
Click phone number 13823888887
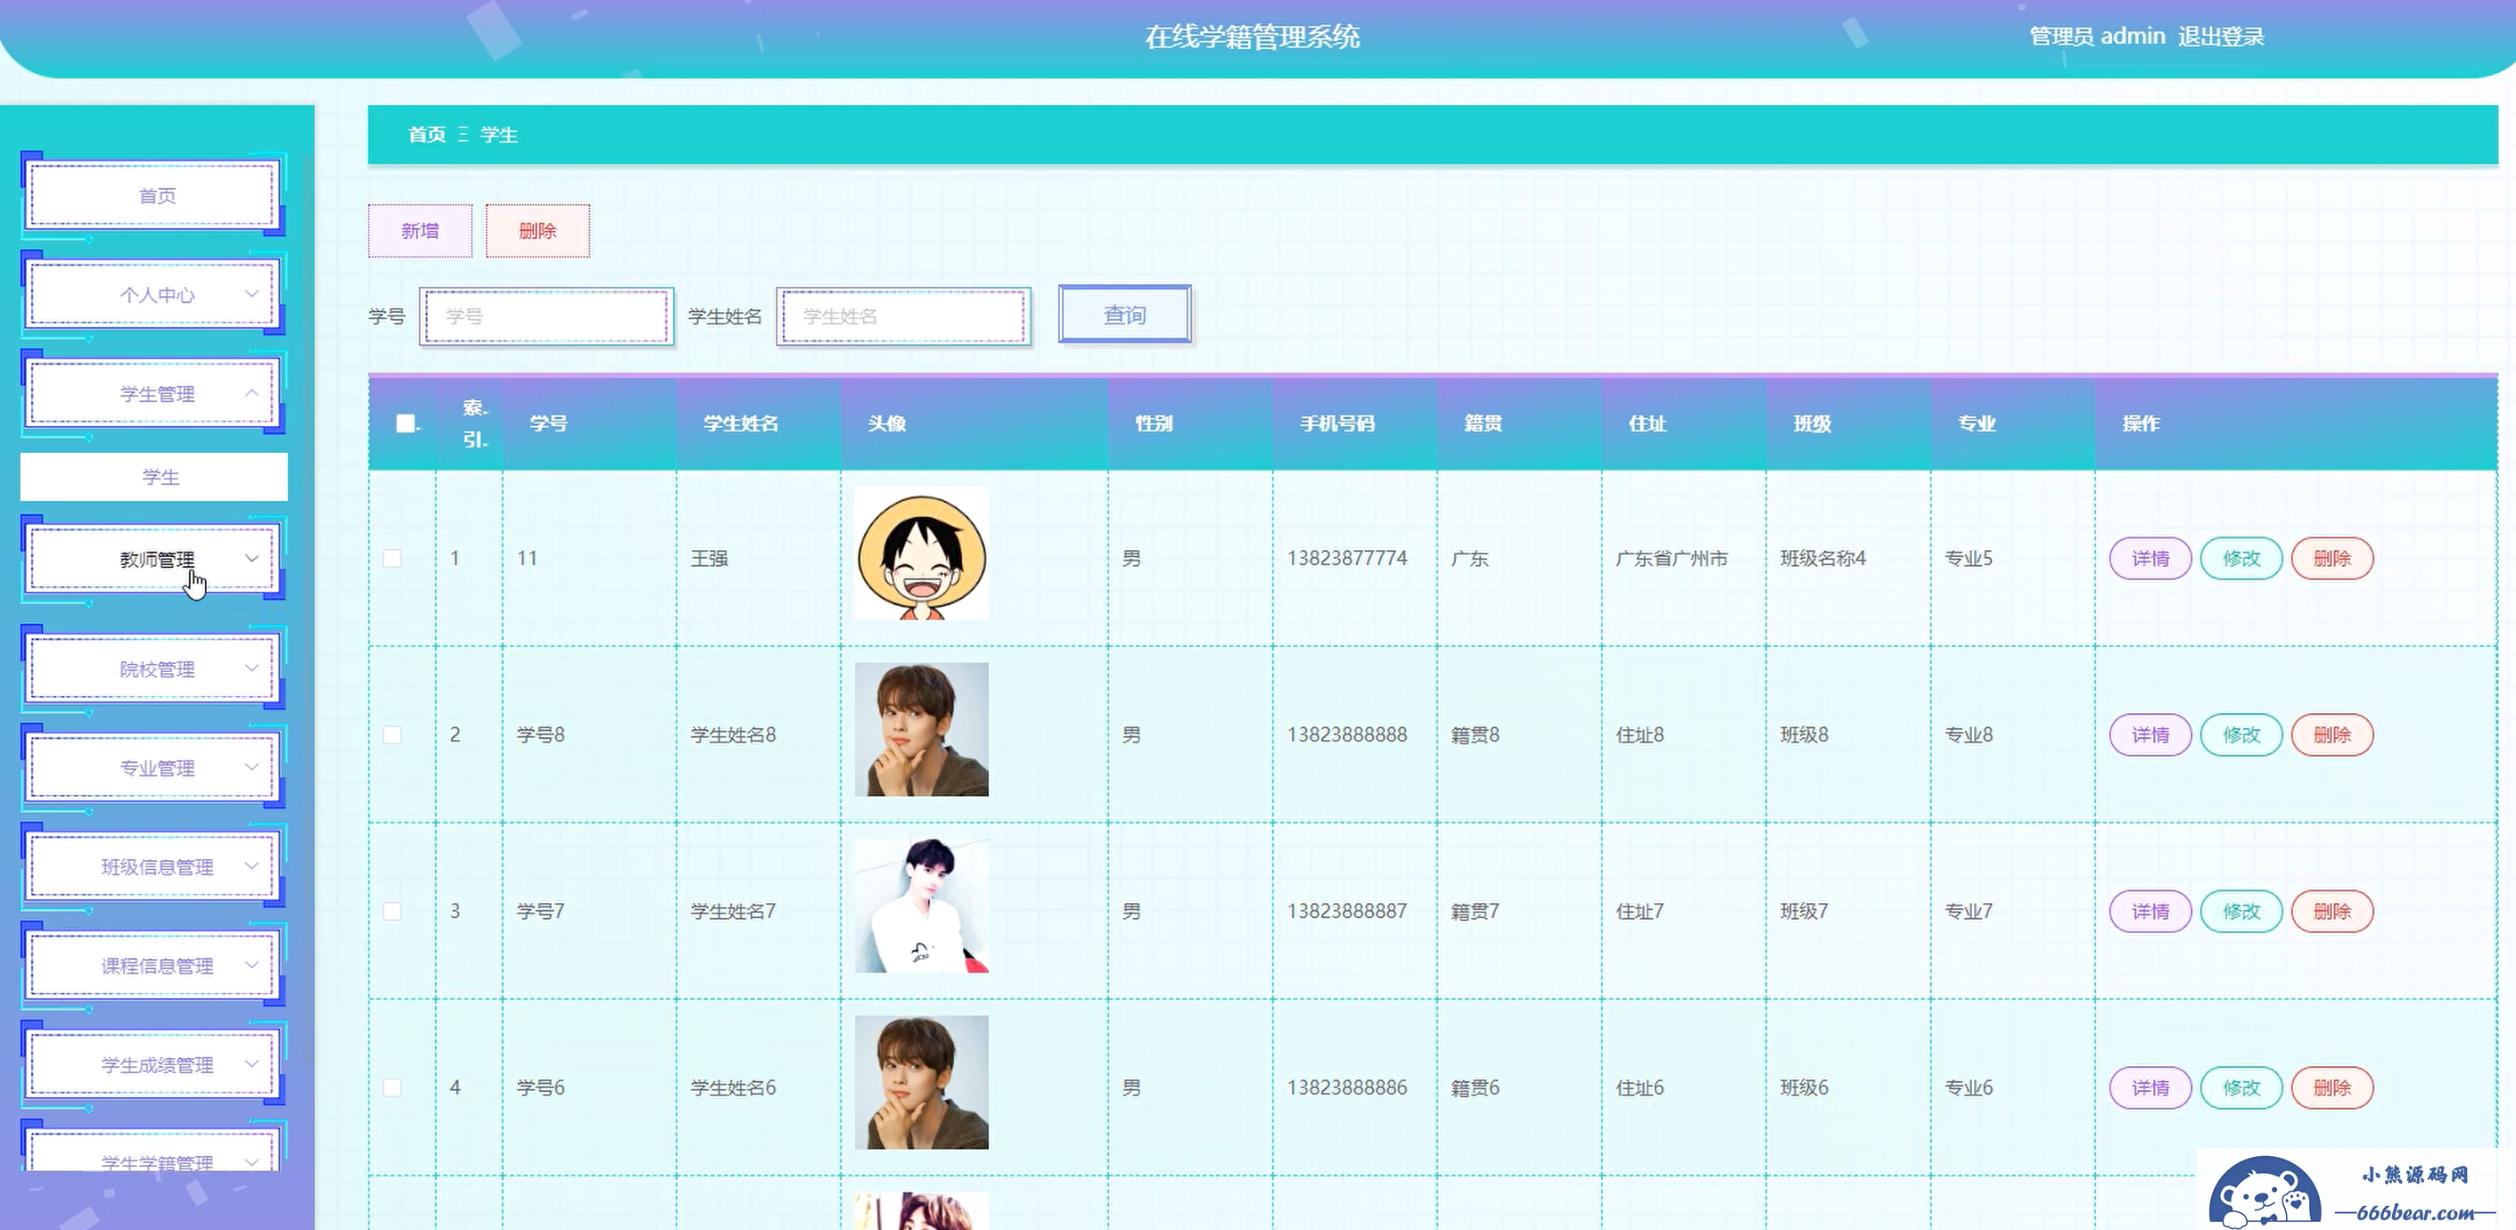point(1347,911)
